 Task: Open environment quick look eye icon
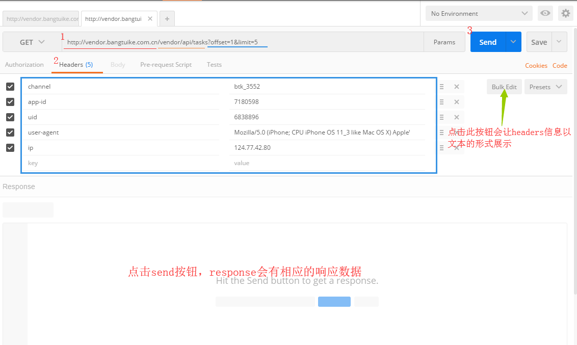pos(545,13)
